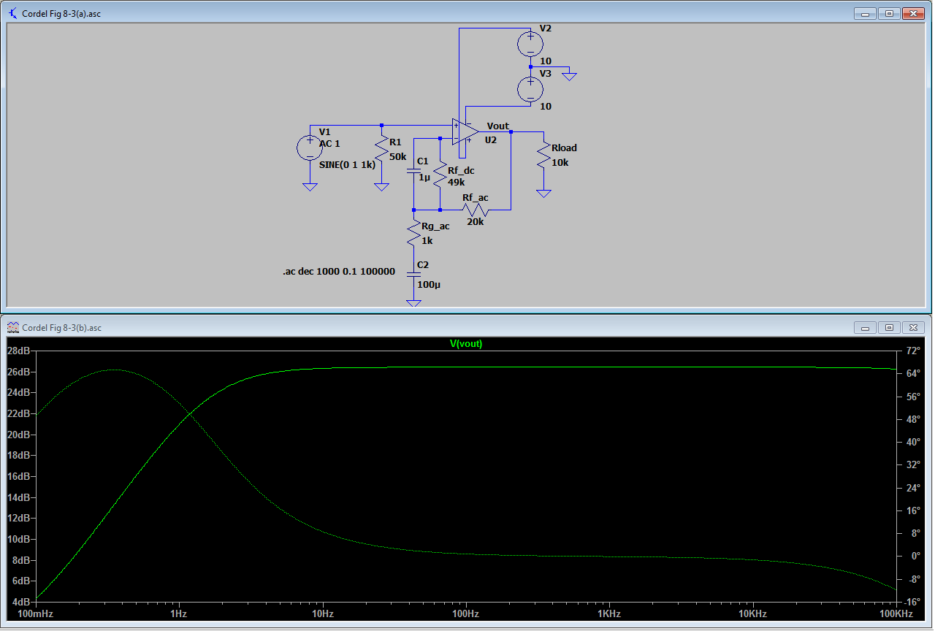The width and height of the screenshot is (935, 631).
Task: Click the V1 voltage source symbol
Action: click(x=310, y=148)
